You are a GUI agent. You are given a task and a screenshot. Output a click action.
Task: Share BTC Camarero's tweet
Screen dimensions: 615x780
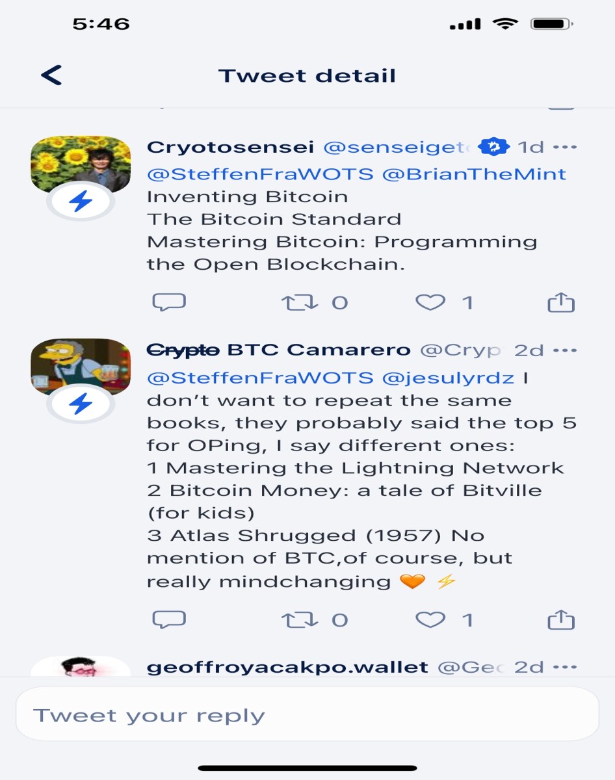pyautogui.click(x=561, y=619)
